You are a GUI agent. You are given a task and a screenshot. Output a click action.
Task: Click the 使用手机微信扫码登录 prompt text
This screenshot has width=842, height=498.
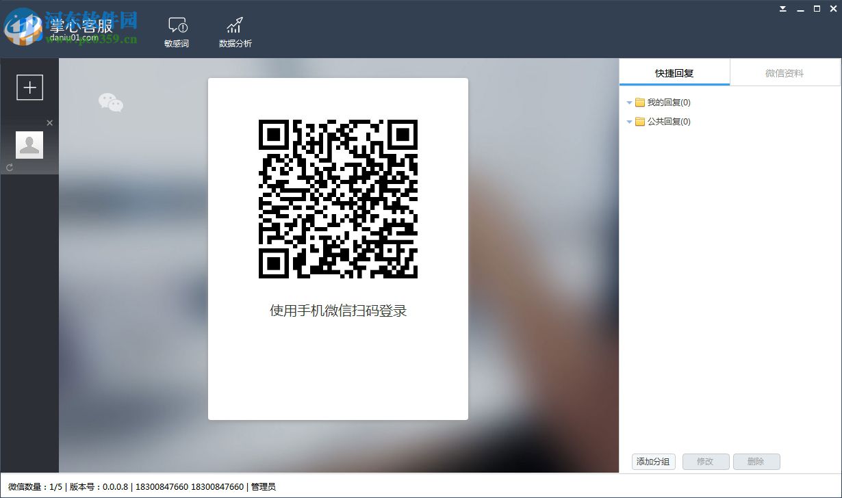[338, 311]
